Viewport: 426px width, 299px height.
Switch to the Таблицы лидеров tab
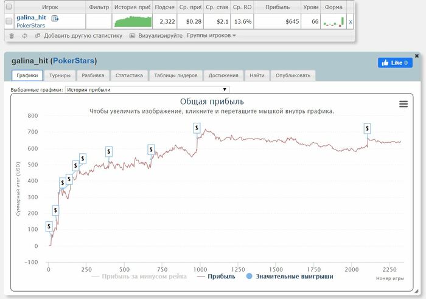pos(176,75)
